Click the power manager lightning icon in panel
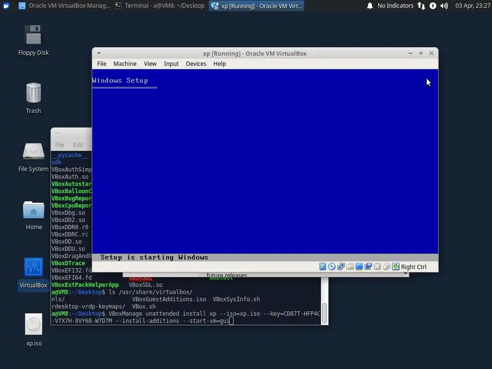 click(433, 6)
